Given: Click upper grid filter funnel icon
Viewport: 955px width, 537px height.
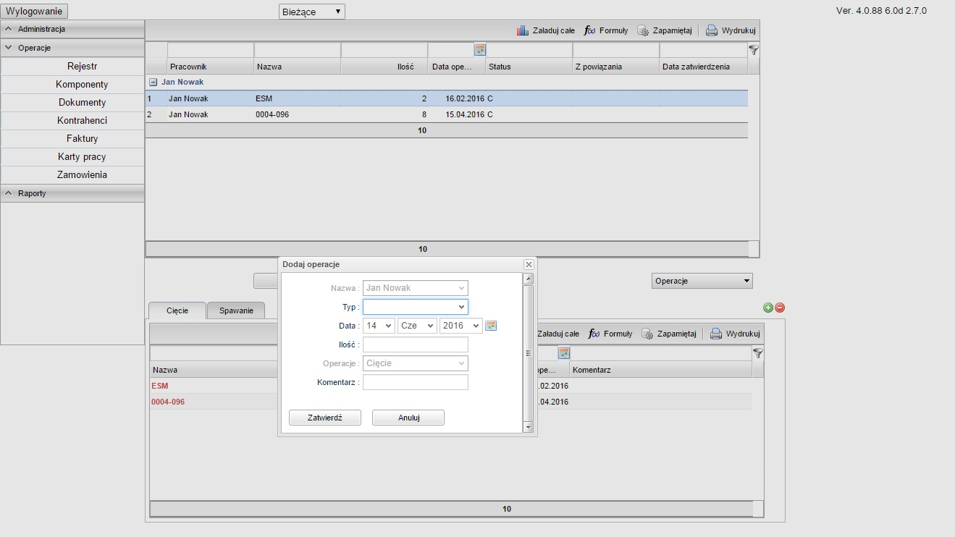Looking at the screenshot, I should pyautogui.click(x=754, y=50).
